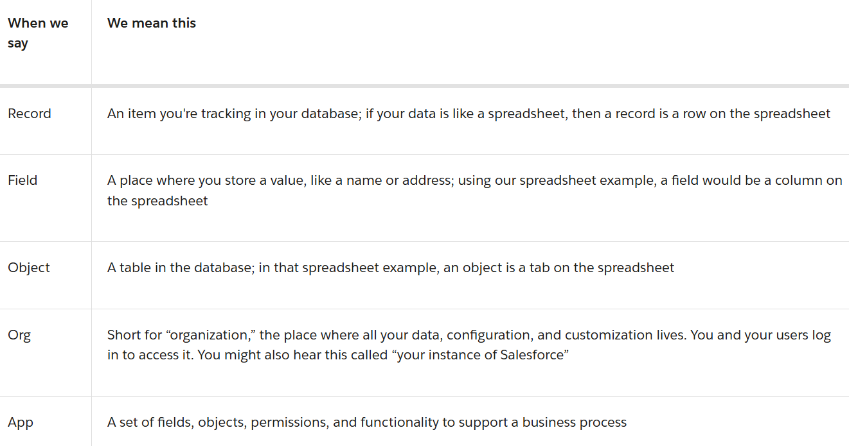Click the first line of Org's definition
The image size is (849, 446).
click(469, 335)
